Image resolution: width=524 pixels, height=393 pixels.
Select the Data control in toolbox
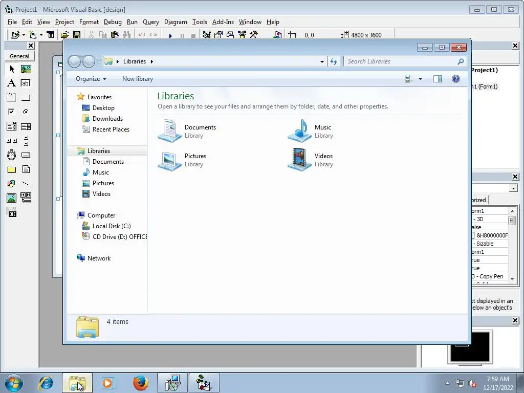click(26, 198)
